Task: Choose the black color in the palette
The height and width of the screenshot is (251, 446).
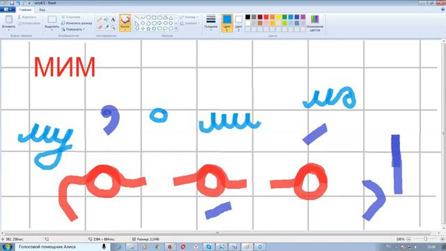Action: [248, 17]
